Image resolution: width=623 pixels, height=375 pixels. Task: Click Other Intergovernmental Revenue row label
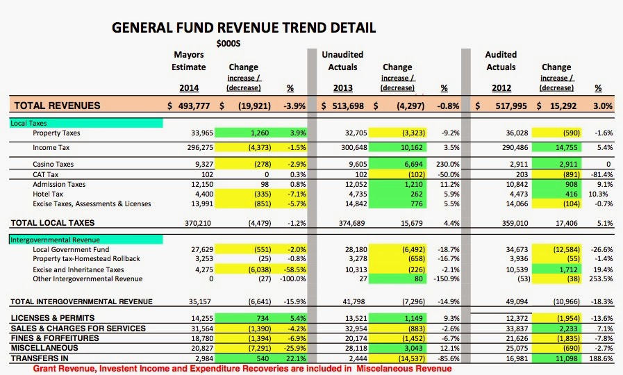(x=88, y=279)
